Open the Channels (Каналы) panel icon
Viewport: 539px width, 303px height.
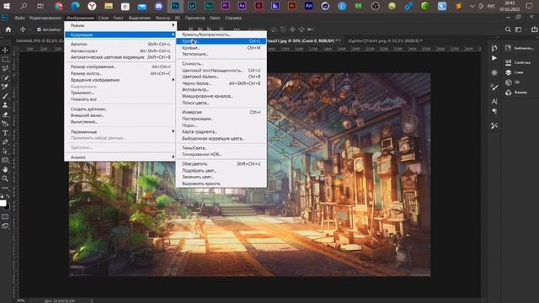[509, 92]
